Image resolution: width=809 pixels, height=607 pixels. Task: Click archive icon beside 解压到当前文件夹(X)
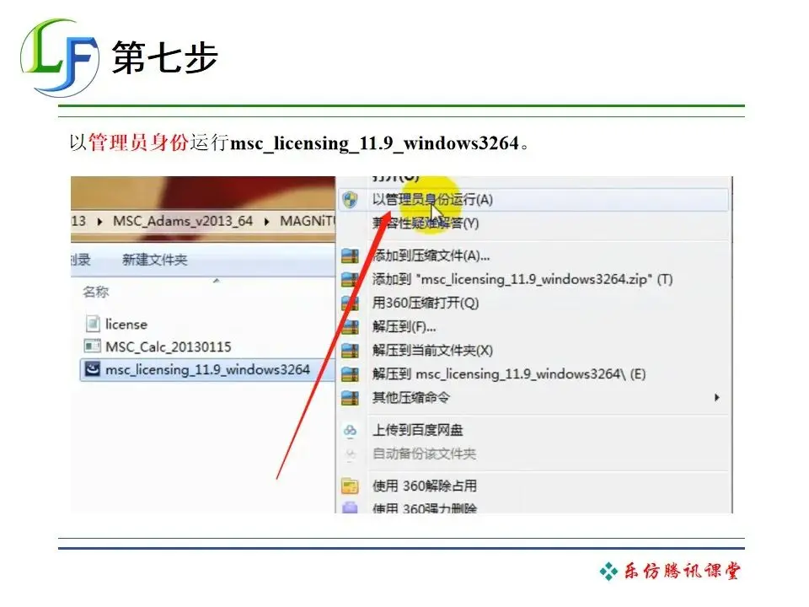pyautogui.click(x=350, y=351)
